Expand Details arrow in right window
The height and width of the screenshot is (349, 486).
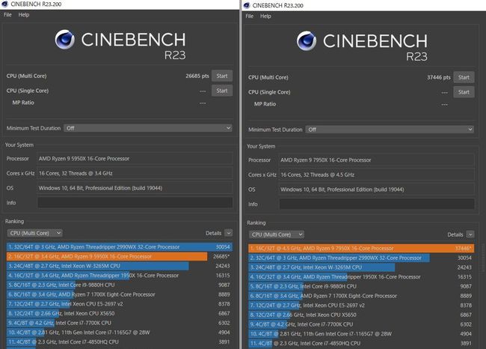point(470,234)
